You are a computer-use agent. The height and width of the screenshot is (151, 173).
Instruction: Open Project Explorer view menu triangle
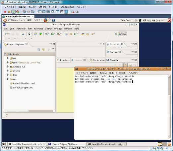click(53, 49)
